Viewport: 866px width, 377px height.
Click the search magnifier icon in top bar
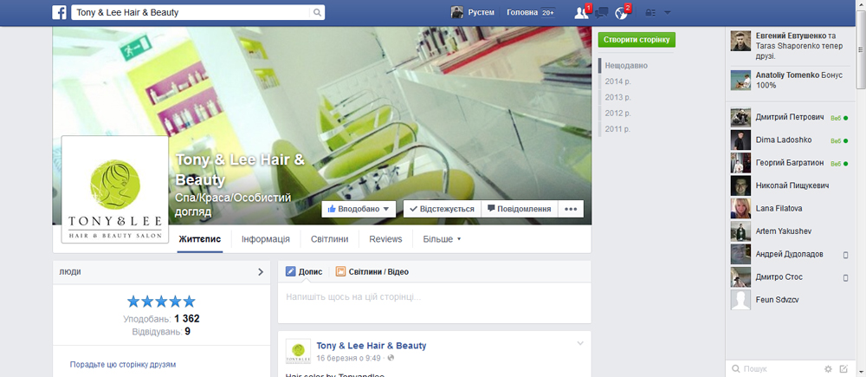pos(317,12)
